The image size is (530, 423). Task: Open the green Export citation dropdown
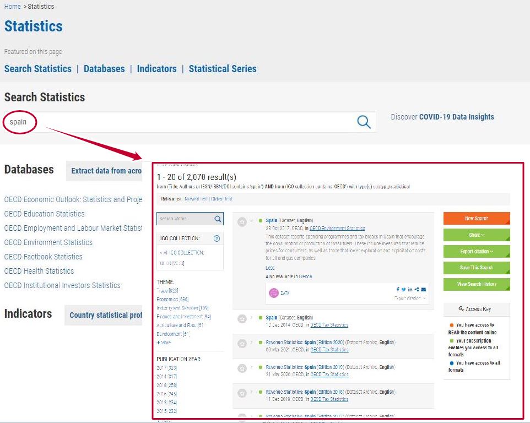tap(477, 251)
